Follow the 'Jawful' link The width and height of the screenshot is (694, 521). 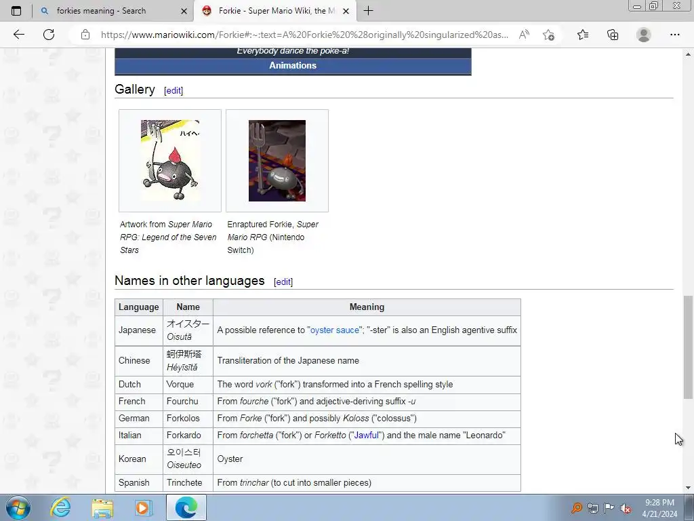[366, 435]
